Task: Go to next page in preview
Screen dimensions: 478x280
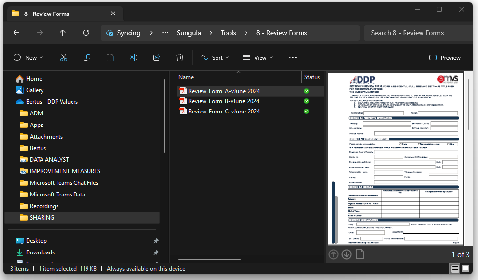Action: 347,254
